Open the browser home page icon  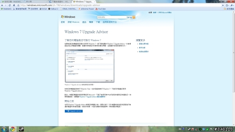tap(14, 5)
